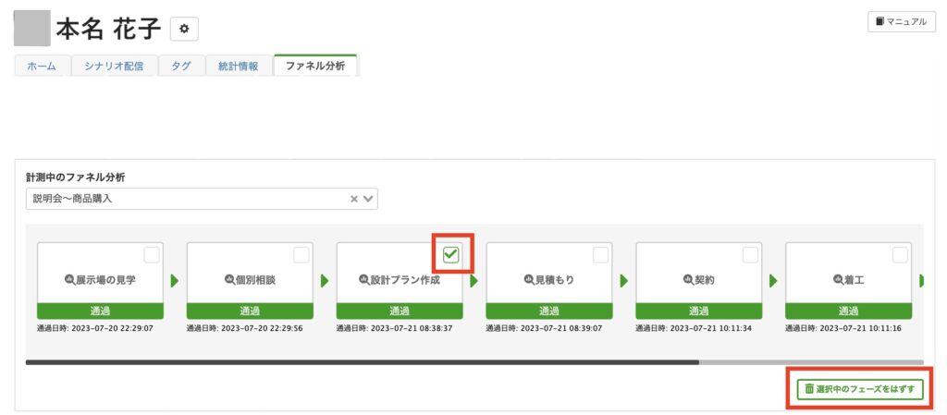Uncheck the 設計プラン作成 phase checkbox
947x415 pixels.
click(x=451, y=255)
